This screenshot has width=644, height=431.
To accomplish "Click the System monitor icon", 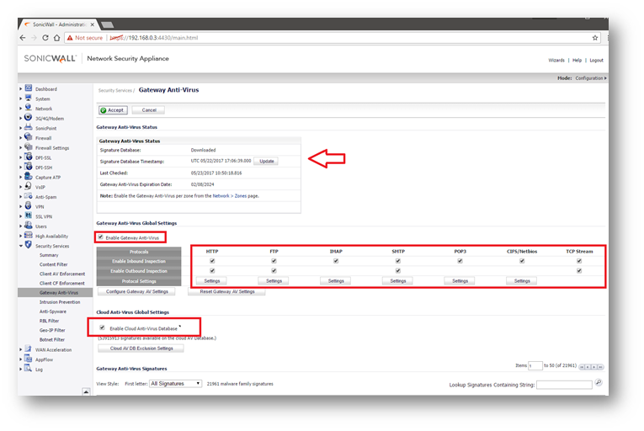I will click(29, 98).
